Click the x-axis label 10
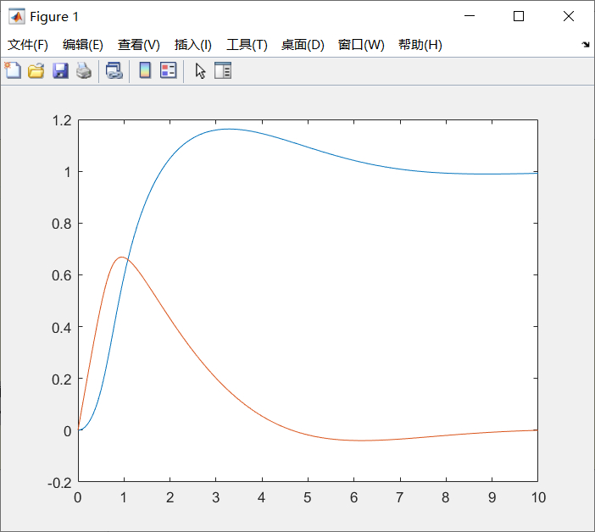This screenshot has width=595, height=532. 538,497
